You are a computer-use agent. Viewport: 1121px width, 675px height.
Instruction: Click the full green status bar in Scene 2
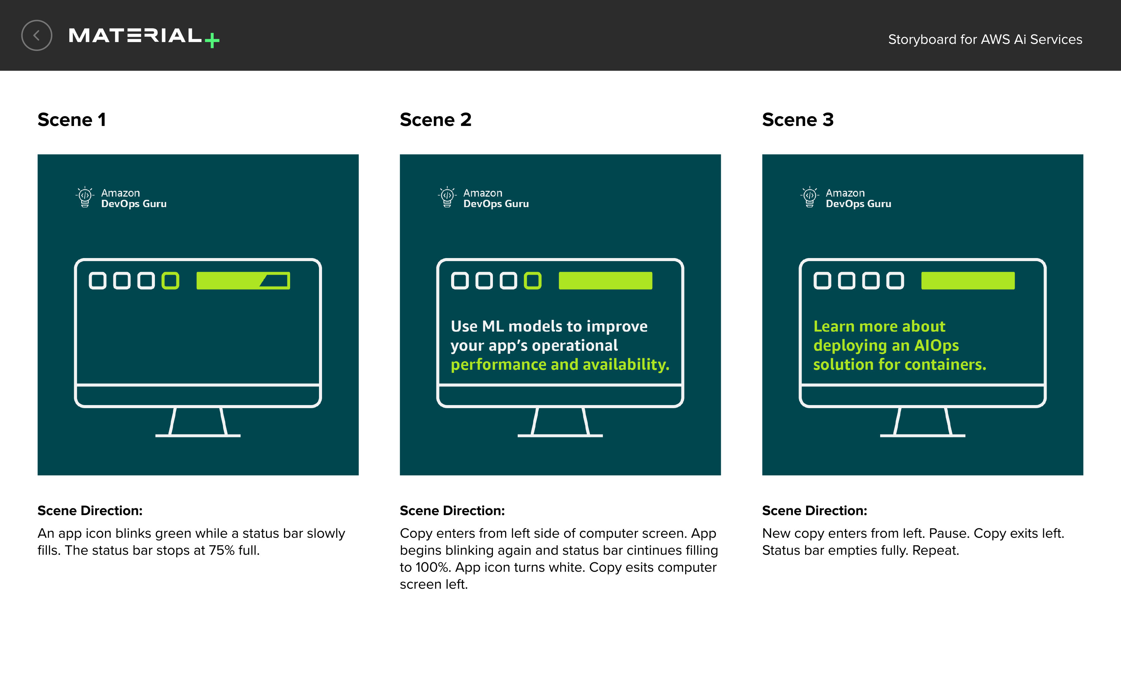click(605, 281)
